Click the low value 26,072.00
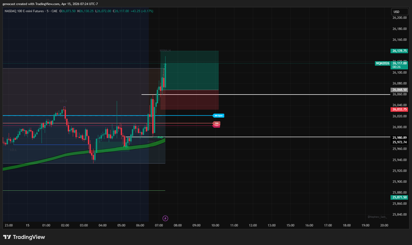The width and height of the screenshot is (412, 245). (104, 11)
